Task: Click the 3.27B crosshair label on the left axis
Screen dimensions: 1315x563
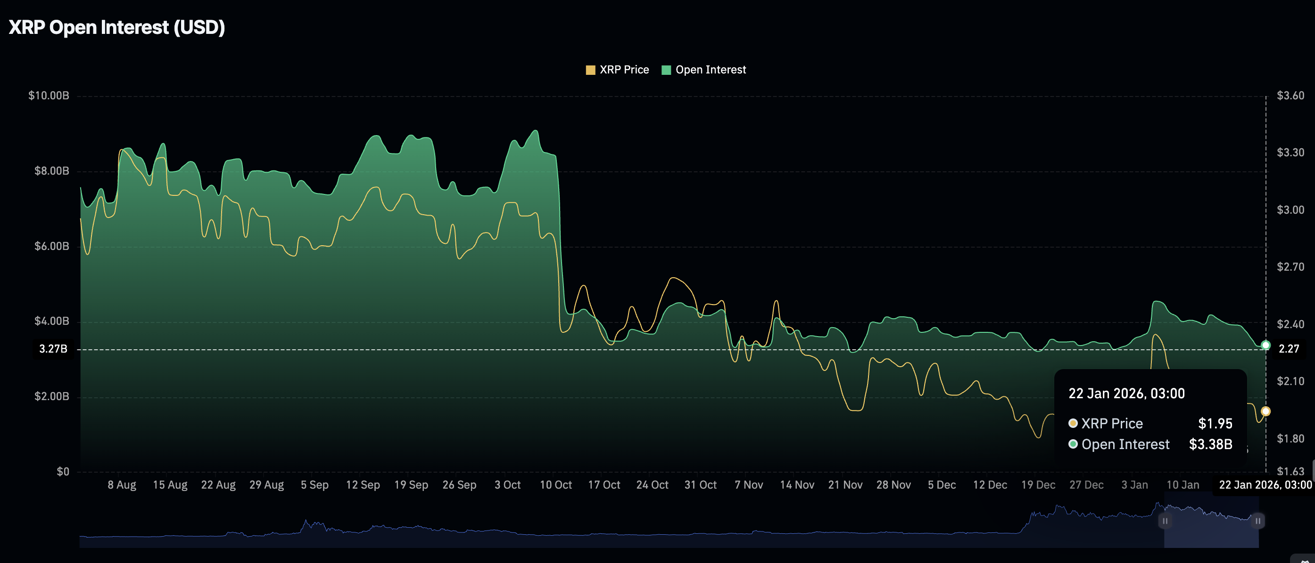Action: 53,349
